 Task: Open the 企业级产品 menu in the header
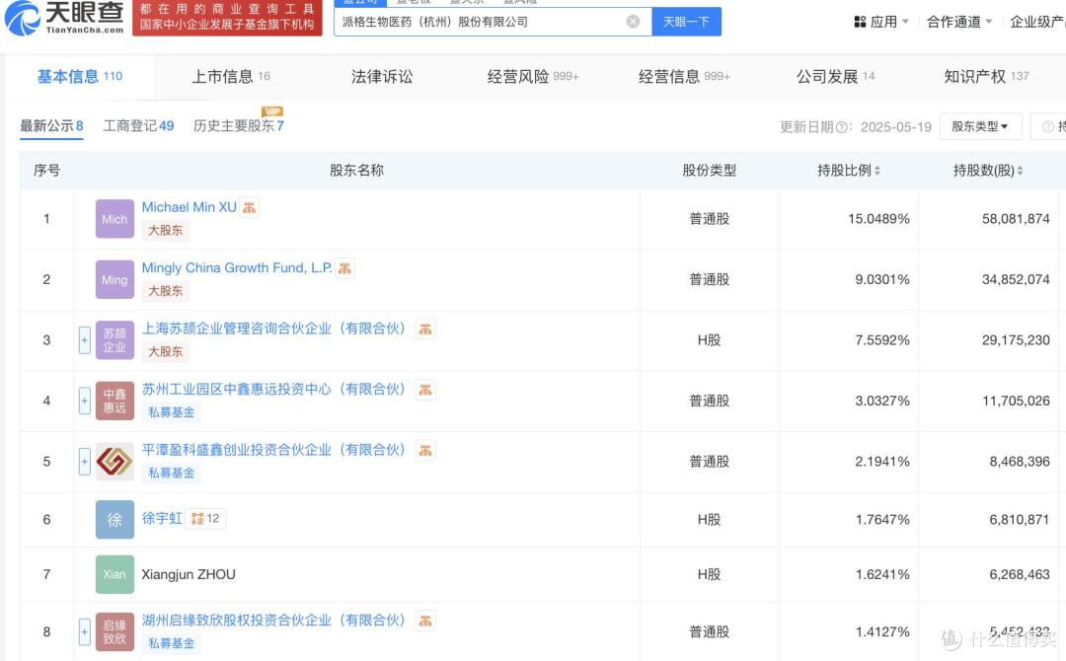pyautogui.click(x=1037, y=22)
